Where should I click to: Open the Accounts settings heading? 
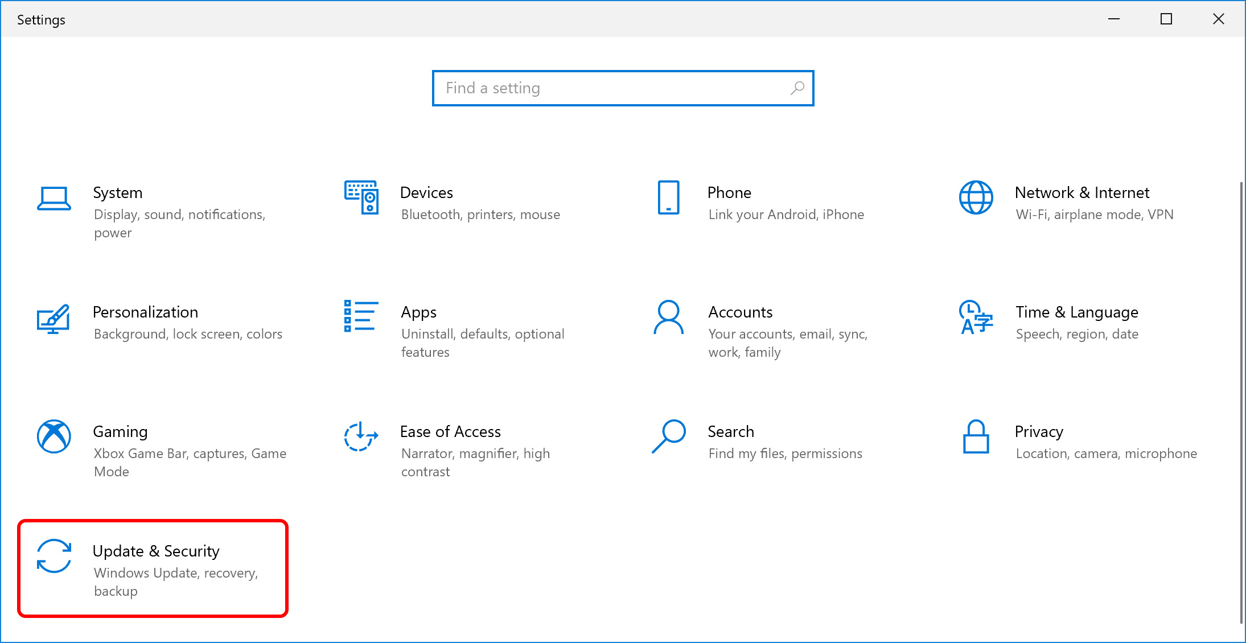pyautogui.click(x=741, y=312)
